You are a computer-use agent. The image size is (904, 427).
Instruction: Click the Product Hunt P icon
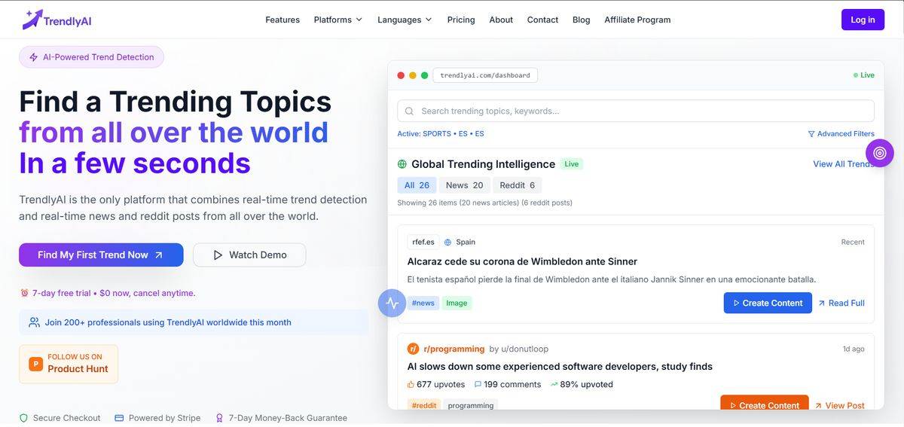coord(35,364)
